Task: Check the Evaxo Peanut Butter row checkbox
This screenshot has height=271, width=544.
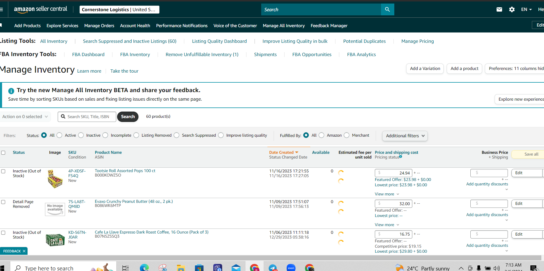Action: [3, 202]
